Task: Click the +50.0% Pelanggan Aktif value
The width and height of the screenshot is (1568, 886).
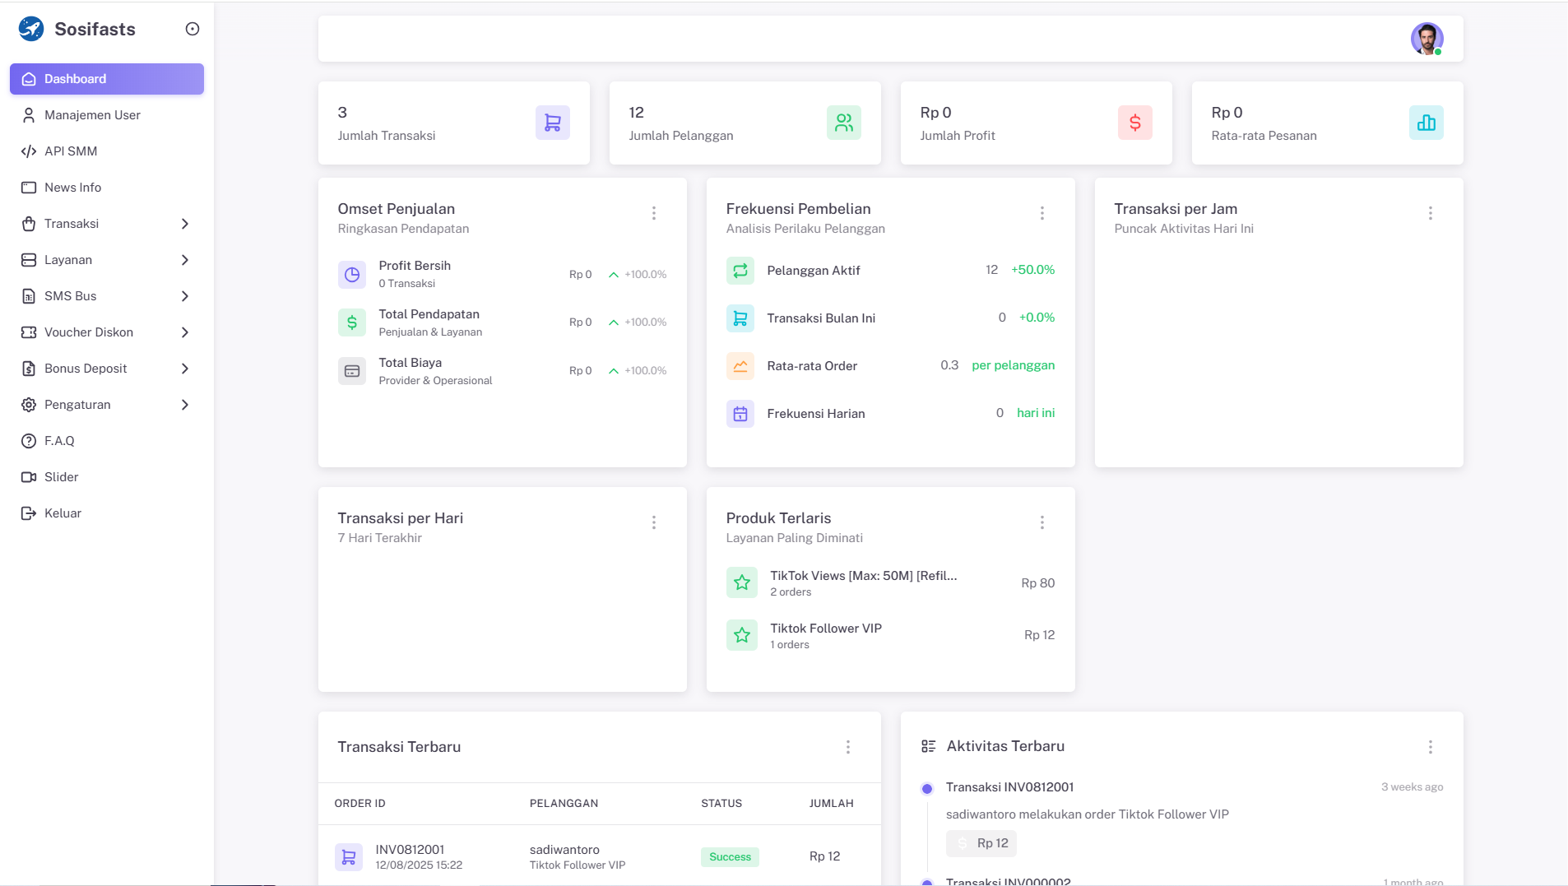Action: pos(1032,270)
